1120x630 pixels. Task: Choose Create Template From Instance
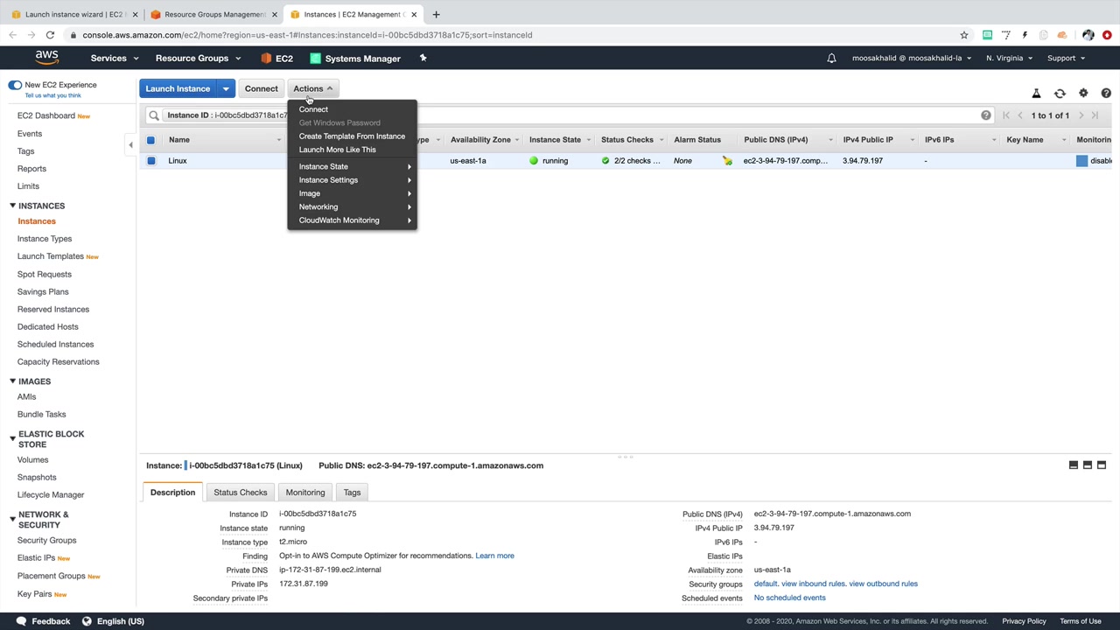point(352,136)
